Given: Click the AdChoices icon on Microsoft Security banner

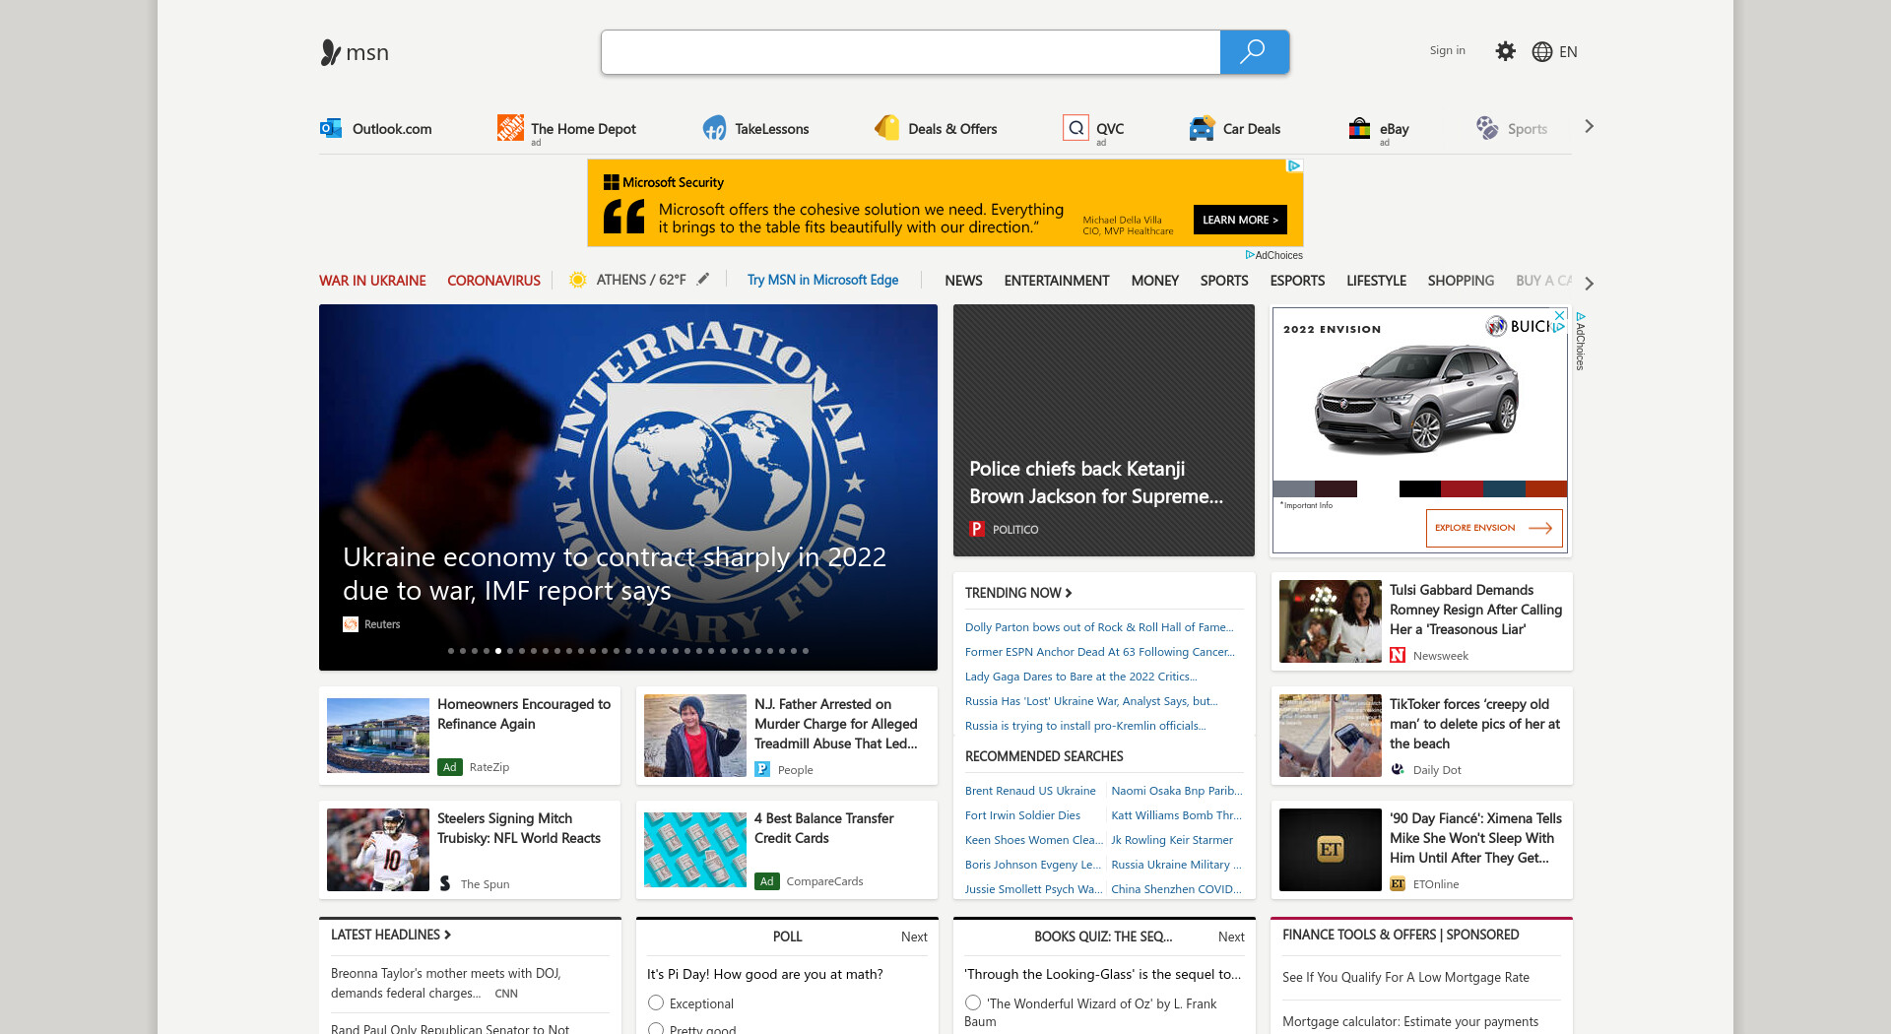Looking at the screenshot, I should pyautogui.click(x=1294, y=166).
